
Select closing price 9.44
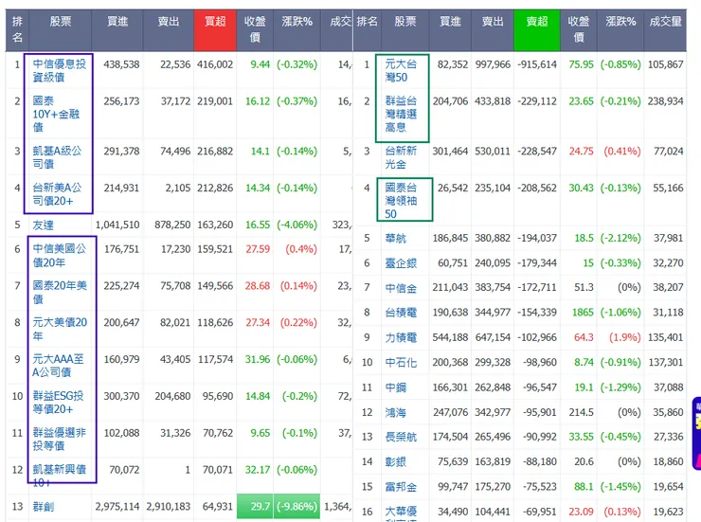260,64
